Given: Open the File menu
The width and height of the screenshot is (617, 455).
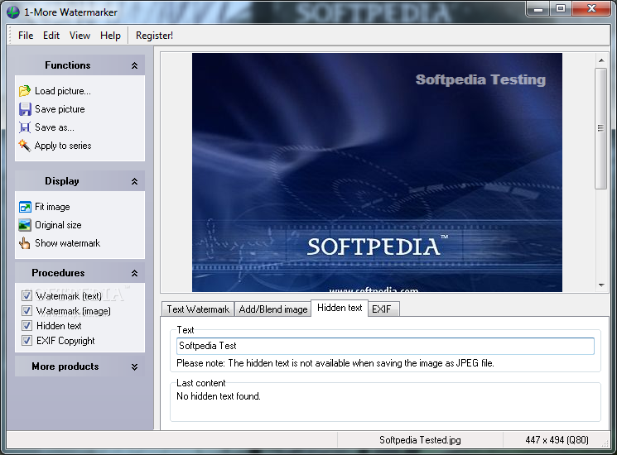Looking at the screenshot, I should coord(26,36).
